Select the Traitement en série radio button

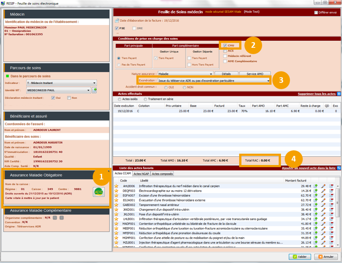point(145,99)
